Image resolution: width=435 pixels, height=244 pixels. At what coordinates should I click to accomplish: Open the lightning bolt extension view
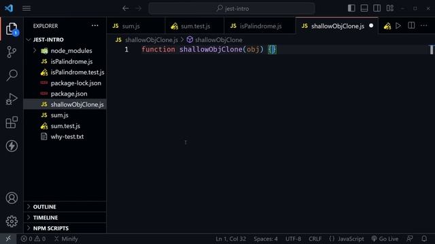[12, 146]
